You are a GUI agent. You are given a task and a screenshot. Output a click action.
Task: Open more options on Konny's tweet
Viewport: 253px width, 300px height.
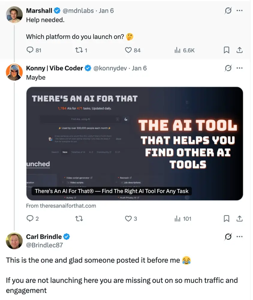239,68
